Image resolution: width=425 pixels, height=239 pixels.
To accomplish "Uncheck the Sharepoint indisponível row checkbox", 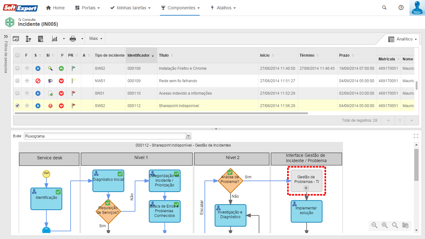I will click(17, 105).
